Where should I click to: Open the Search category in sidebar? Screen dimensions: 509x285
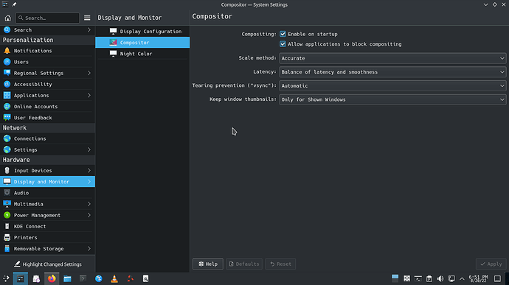click(47, 30)
